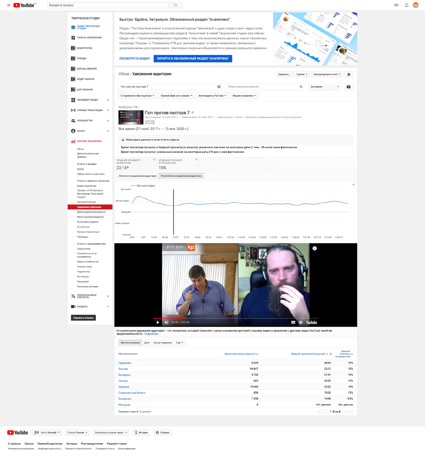Toggle subtitles in the video player

point(293,322)
